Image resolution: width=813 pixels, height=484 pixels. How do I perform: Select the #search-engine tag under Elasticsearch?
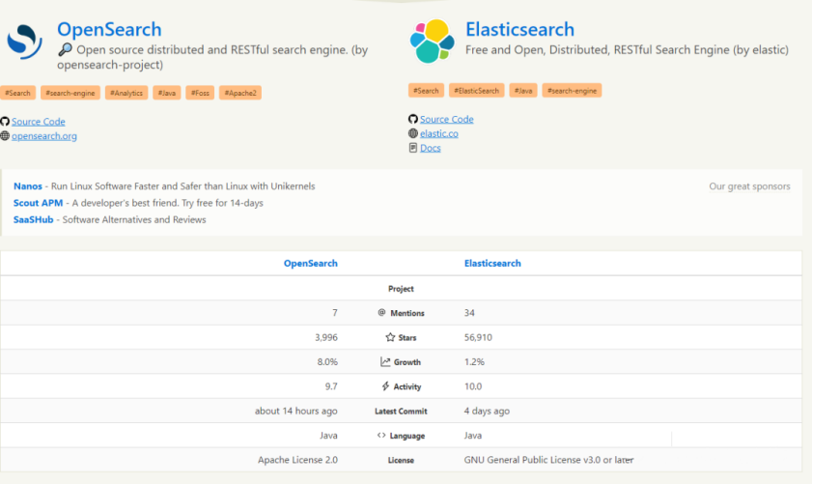pyautogui.click(x=572, y=90)
